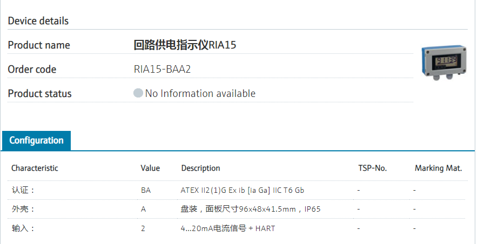Click the Device details heading
This screenshot has width=478, height=244.
coord(38,21)
